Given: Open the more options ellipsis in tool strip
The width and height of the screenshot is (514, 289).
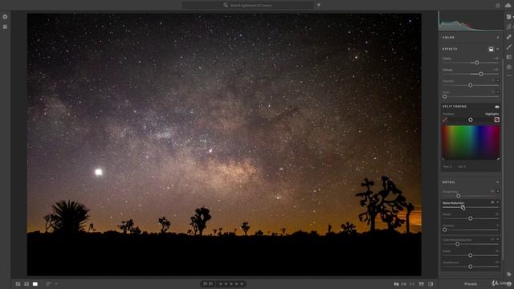Looking at the screenshot, I should (x=508, y=75).
